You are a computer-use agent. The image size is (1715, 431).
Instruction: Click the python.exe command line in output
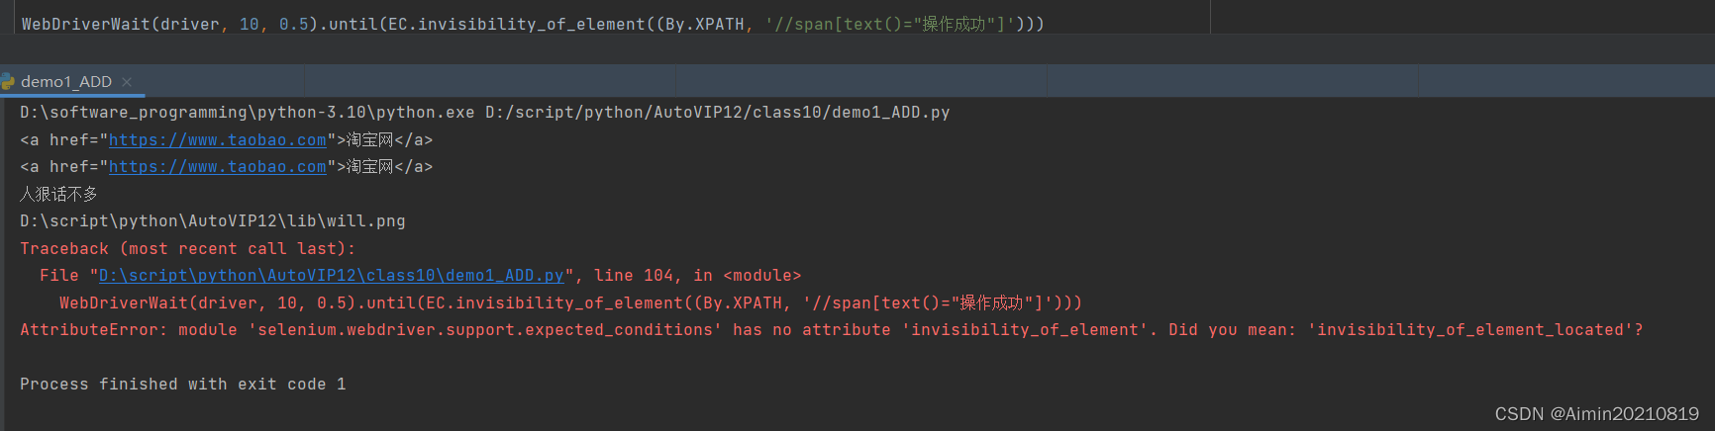(485, 113)
